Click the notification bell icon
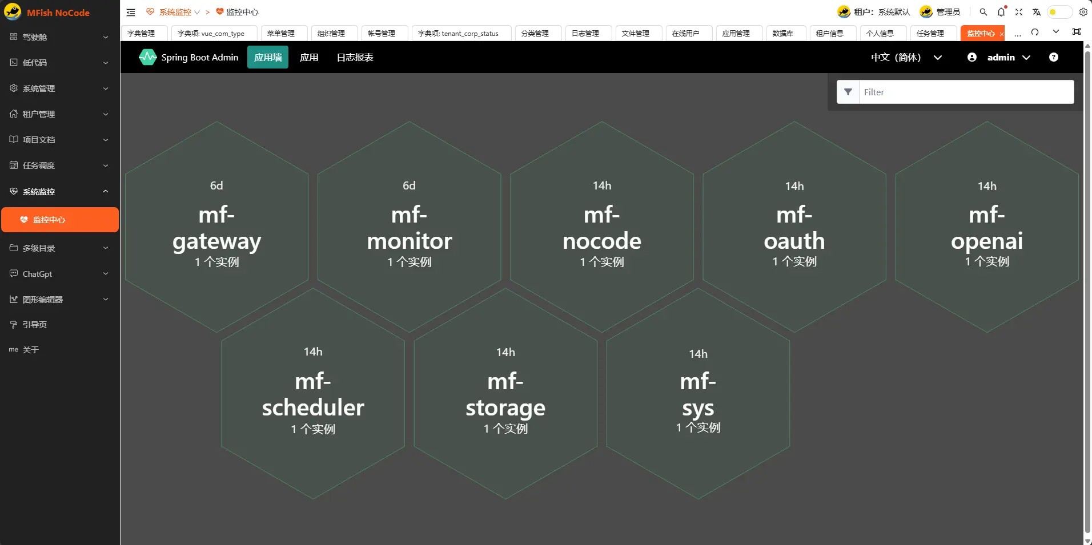Image resolution: width=1092 pixels, height=545 pixels. 1001,12
